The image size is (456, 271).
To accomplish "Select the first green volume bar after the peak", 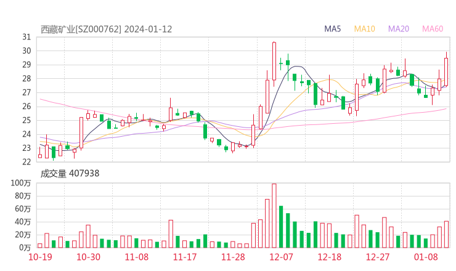I will point(281,227).
